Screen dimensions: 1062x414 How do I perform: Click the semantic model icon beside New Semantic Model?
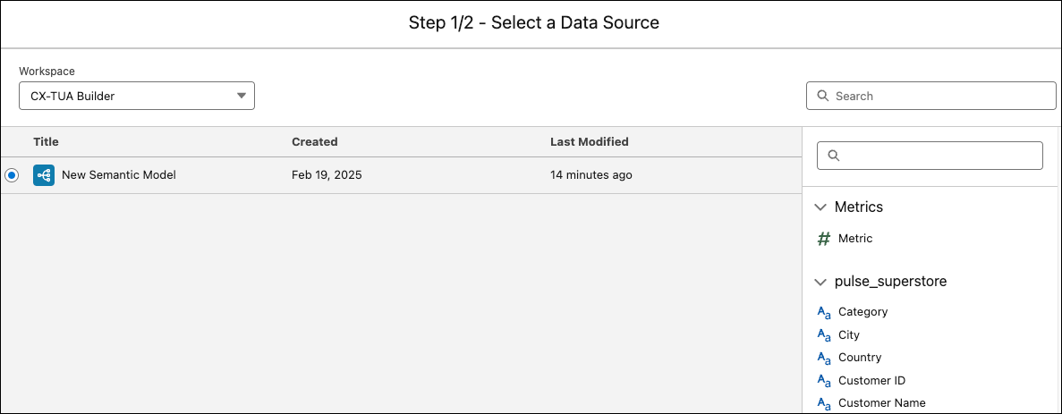[x=43, y=175]
